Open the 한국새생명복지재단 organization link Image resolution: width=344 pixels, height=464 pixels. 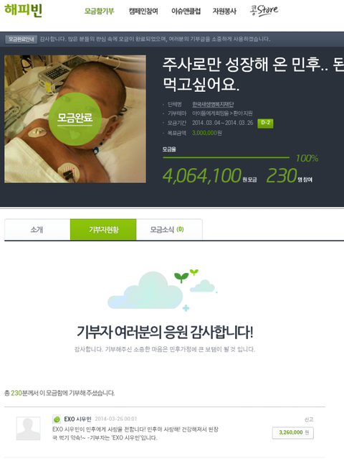click(213, 104)
